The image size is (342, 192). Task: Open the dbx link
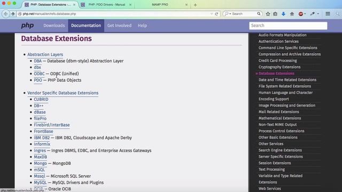pos(37,67)
